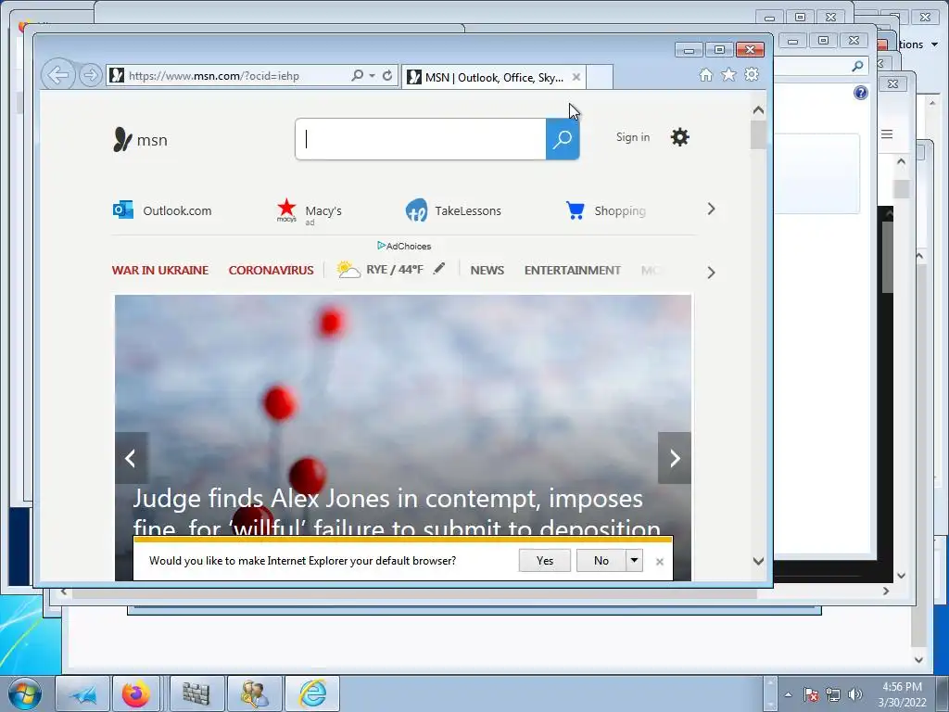Refresh the MSN page

[387, 75]
